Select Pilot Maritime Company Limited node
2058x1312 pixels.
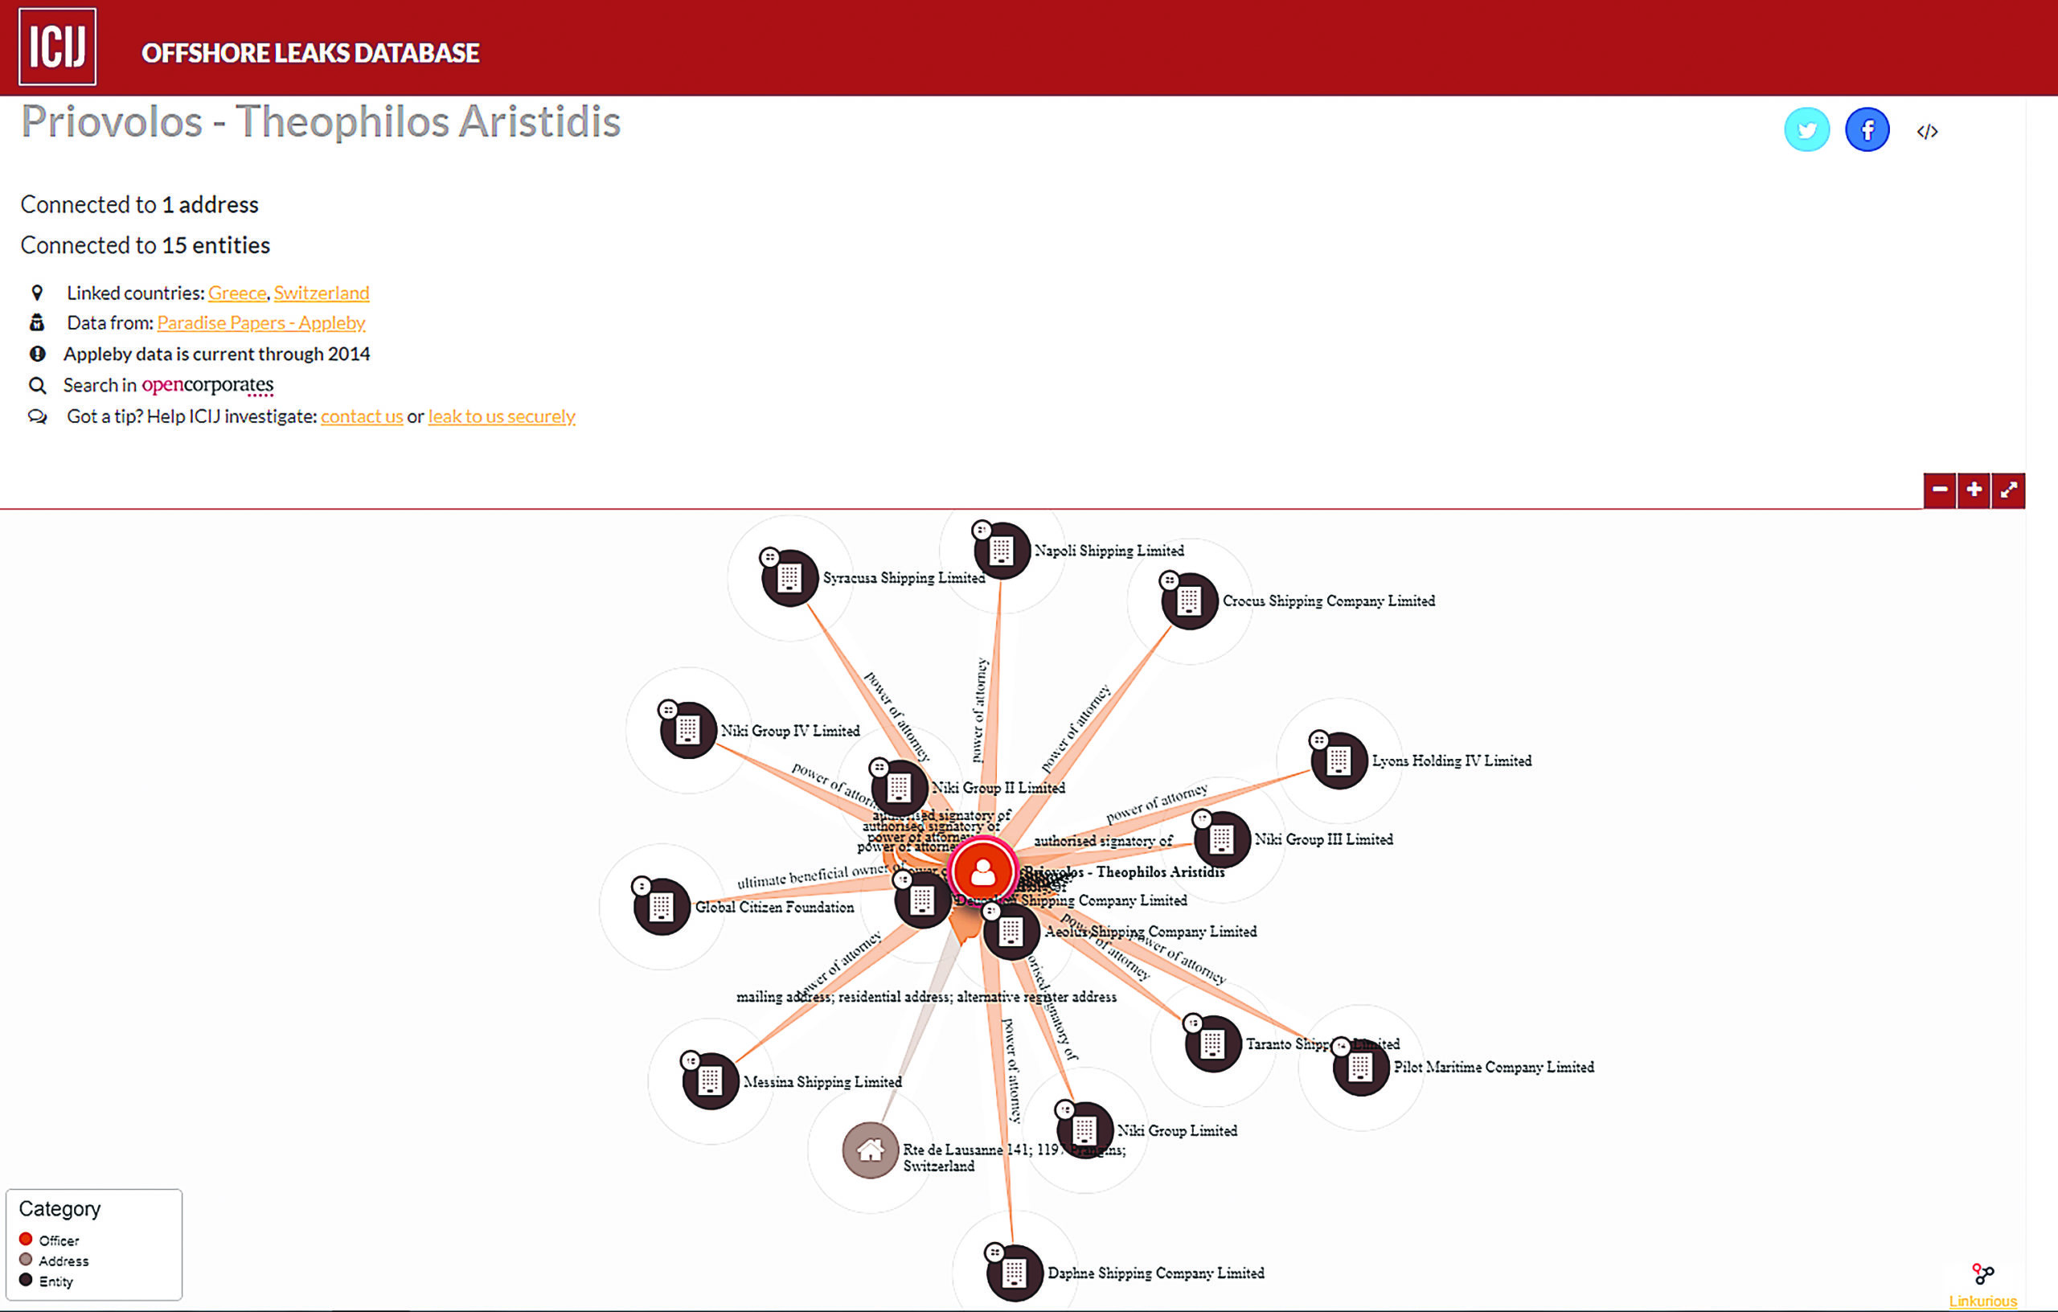[1360, 1067]
